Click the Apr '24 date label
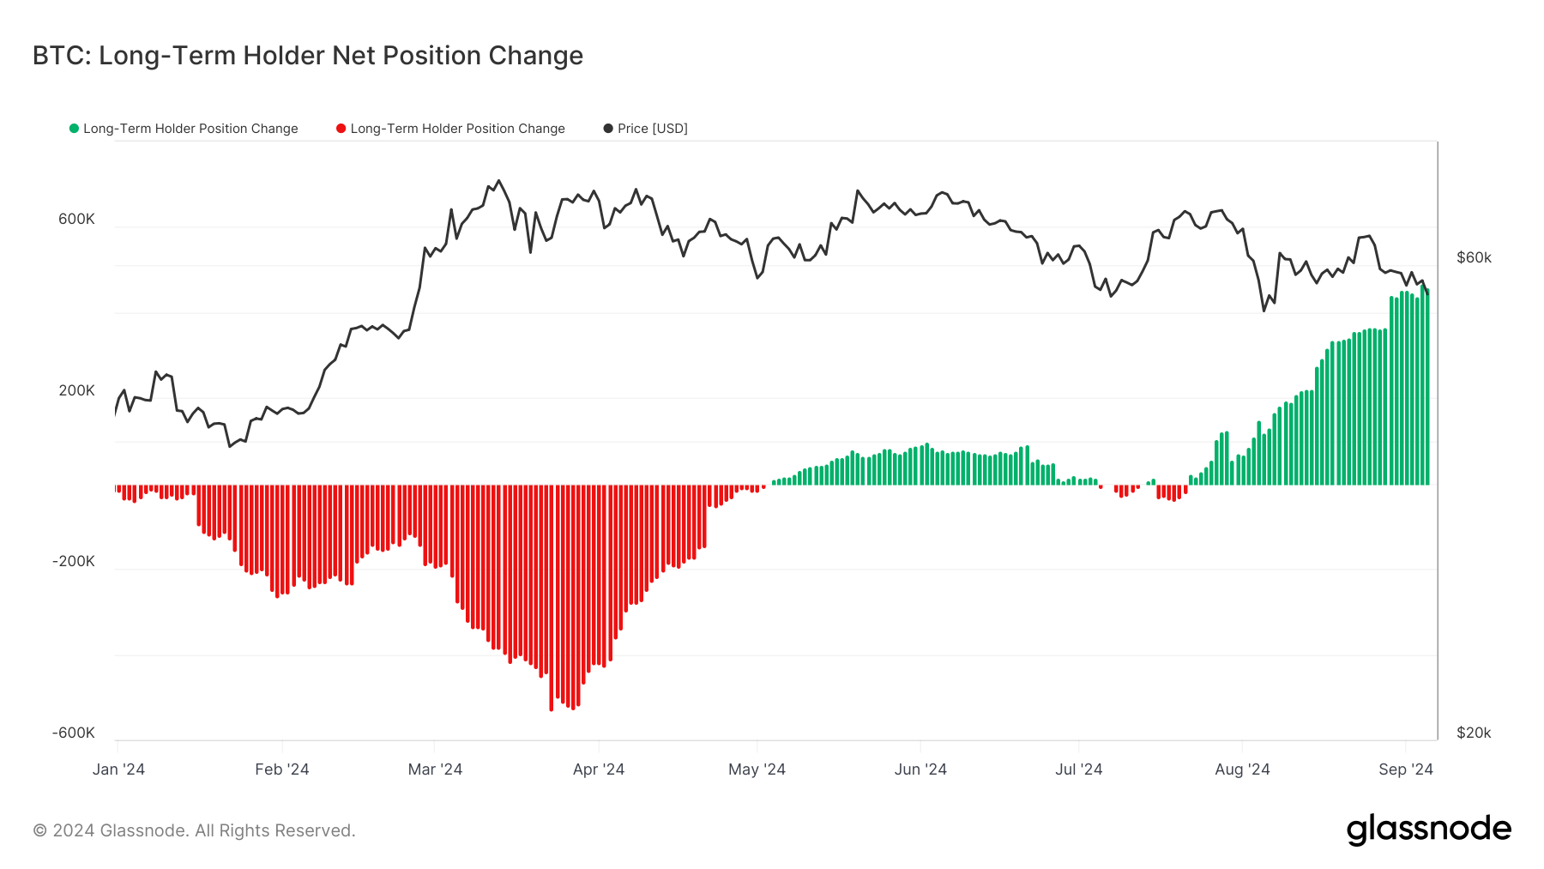This screenshot has height=869, width=1544. pos(599,769)
